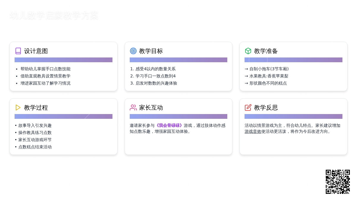Click the 点数糕点结束活动 step
Screen dimensions: 357x201
pos(35,147)
